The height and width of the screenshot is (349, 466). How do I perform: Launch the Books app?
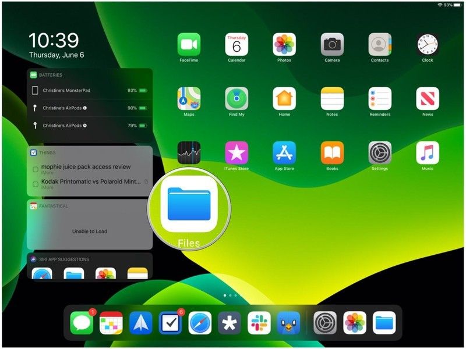coord(332,153)
